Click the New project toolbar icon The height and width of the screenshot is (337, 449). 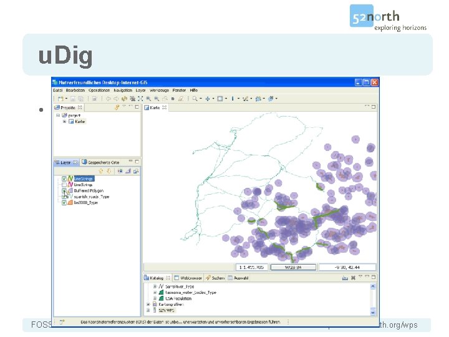click(x=60, y=99)
